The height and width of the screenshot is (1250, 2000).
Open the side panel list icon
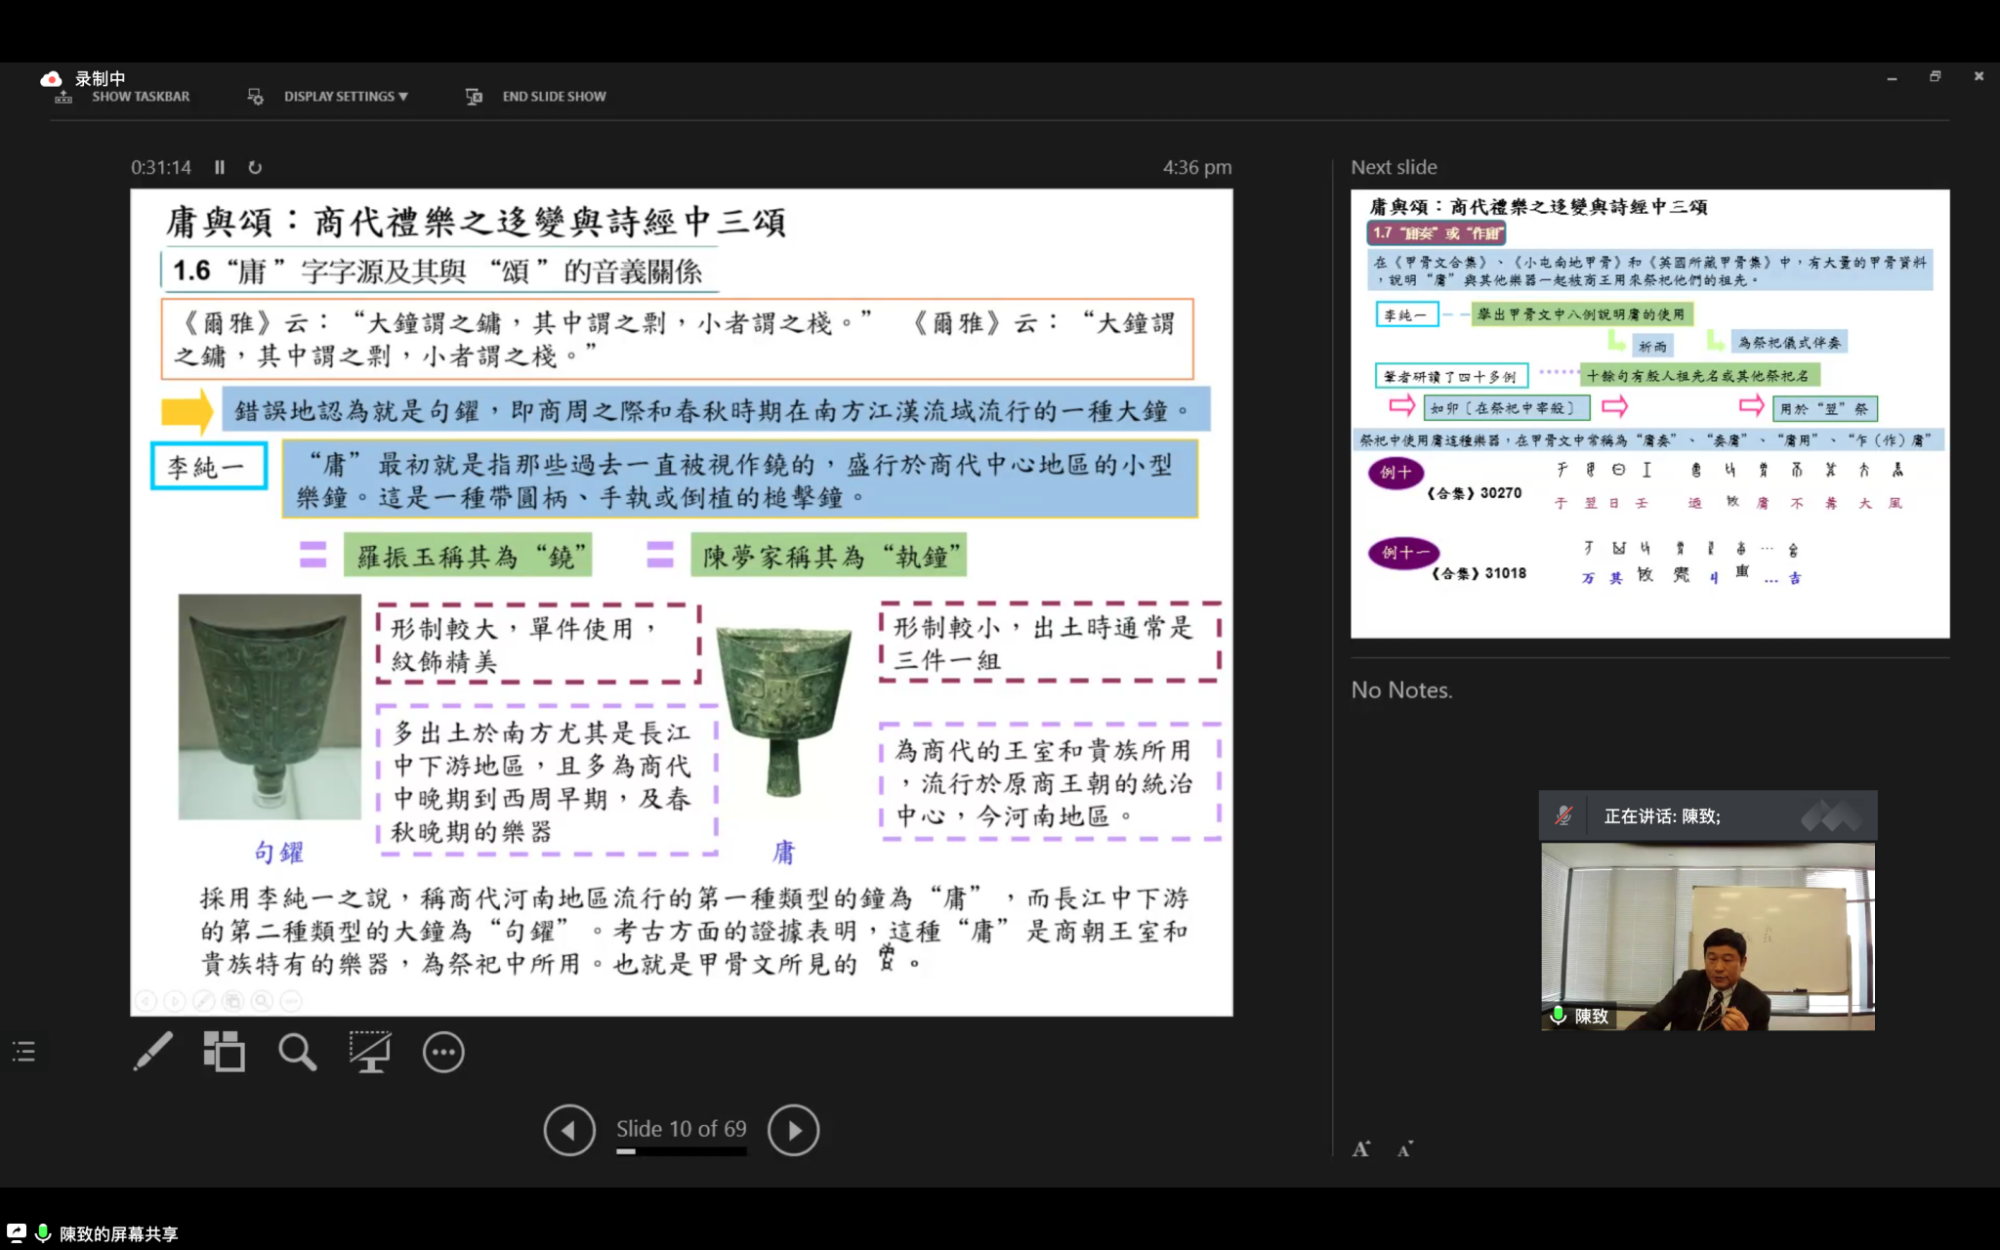click(x=23, y=1052)
